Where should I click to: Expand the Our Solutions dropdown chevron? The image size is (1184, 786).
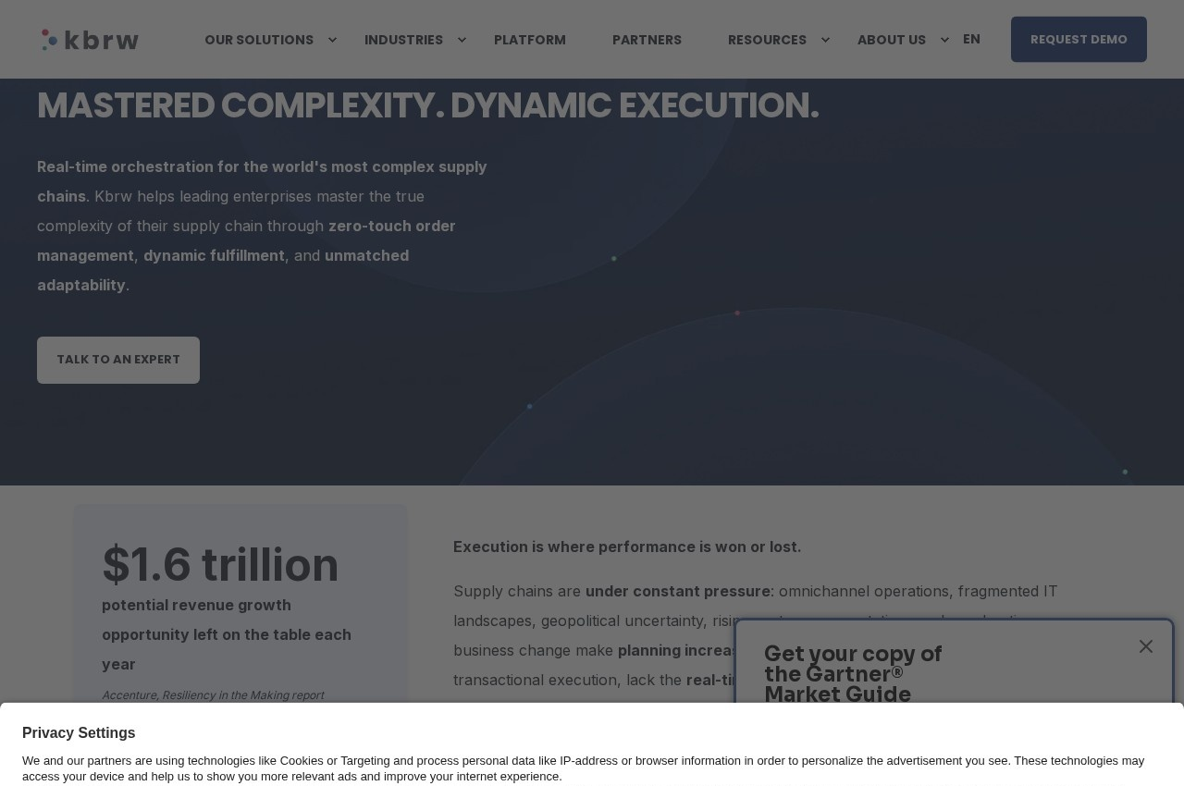332,40
